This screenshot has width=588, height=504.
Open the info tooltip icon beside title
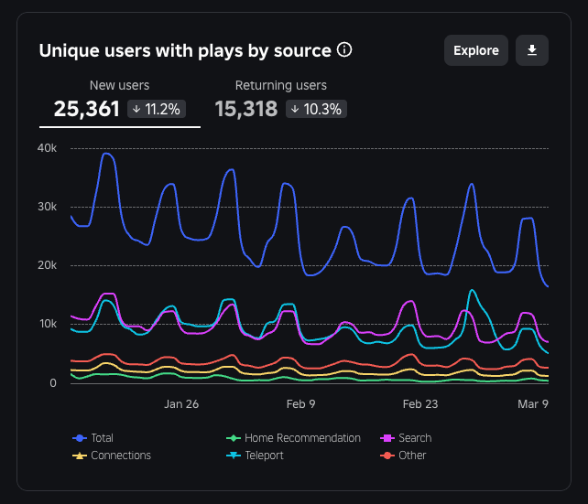[x=344, y=49]
